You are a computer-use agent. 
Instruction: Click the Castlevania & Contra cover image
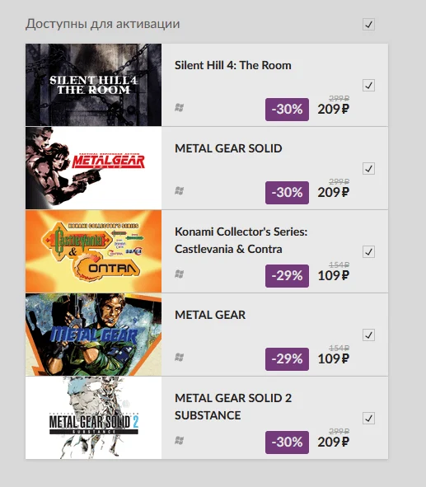coord(93,251)
